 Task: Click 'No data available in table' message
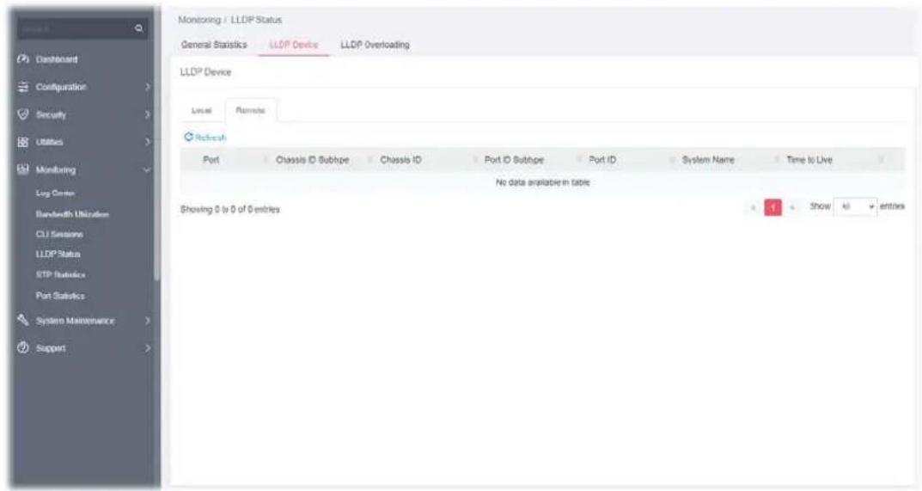click(x=543, y=182)
